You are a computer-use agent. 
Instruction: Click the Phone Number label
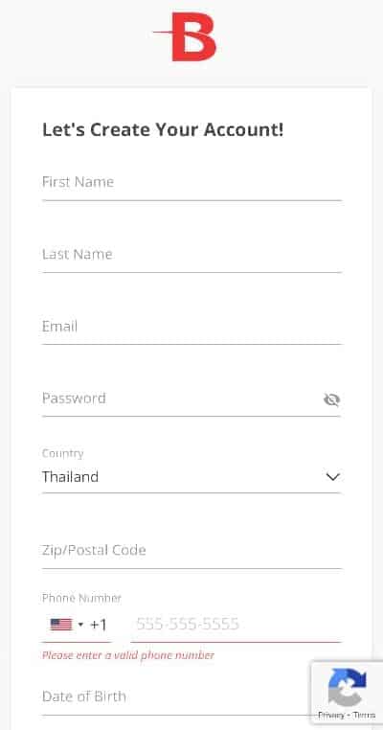pos(81,598)
